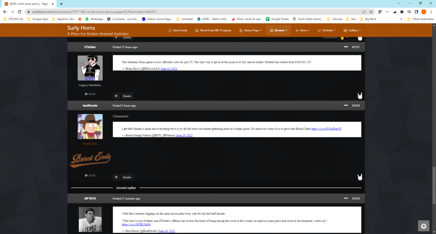Toggle the Chrome side panel button

click(416, 12)
